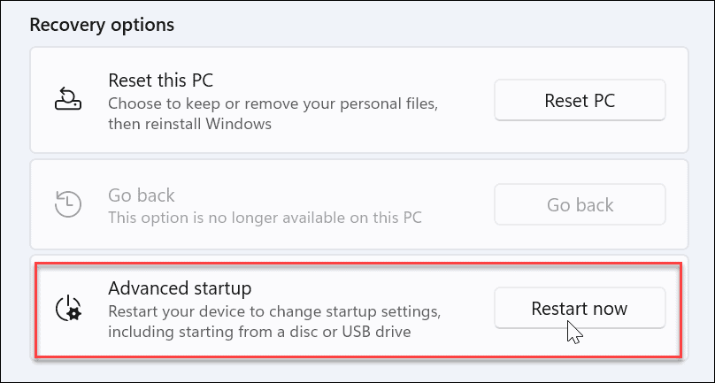The width and height of the screenshot is (715, 383).
Task: Click blank space between Reset description and Reset PC button
Action: [x=466, y=100]
